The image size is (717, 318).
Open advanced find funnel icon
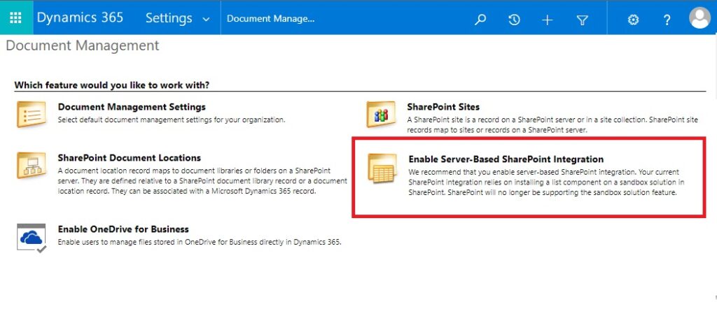pos(582,20)
